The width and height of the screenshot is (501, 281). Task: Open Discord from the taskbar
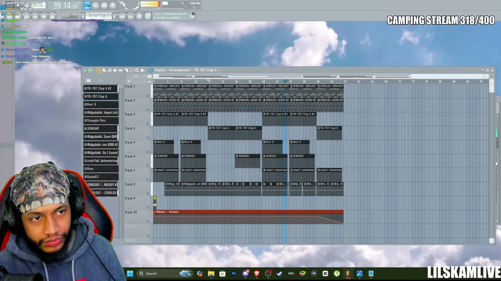point(245,274)
